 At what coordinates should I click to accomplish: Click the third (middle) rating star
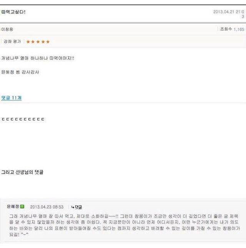pyautogui.click(x=38, y=42)
